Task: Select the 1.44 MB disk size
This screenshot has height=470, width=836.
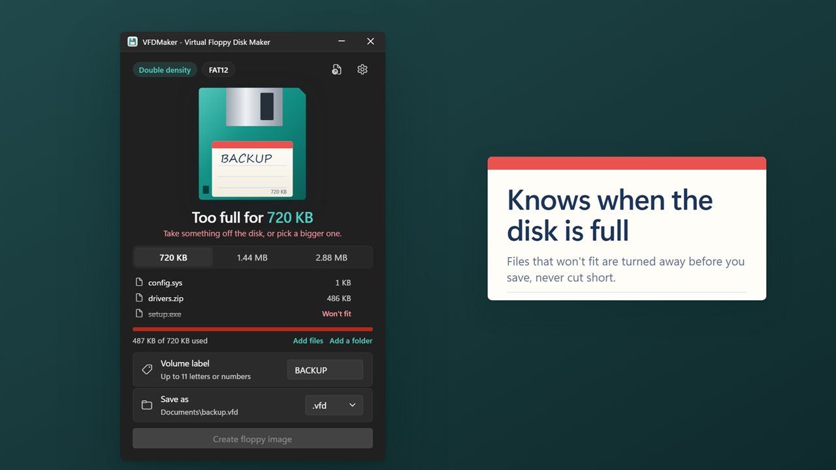Action: [252, 257]
